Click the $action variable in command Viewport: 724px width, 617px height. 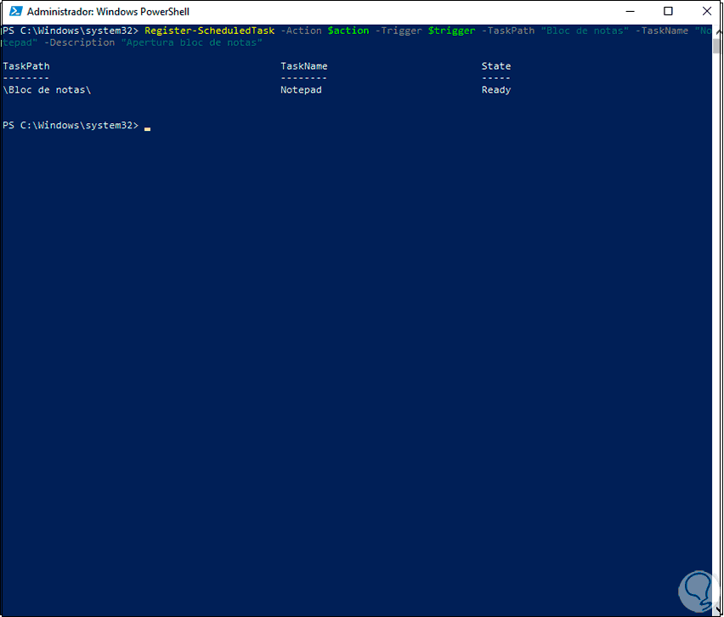point(348,31)
